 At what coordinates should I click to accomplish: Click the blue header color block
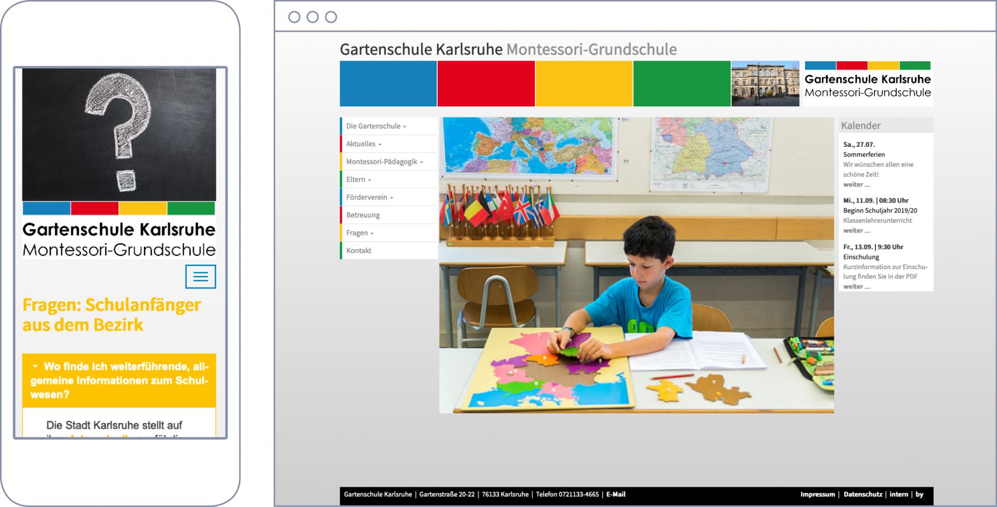coord(388,84)
